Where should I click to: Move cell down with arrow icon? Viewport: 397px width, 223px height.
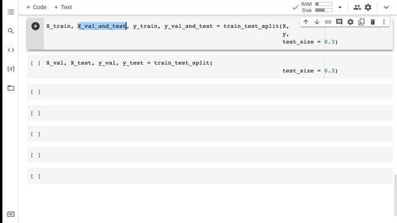pos(317,22)
